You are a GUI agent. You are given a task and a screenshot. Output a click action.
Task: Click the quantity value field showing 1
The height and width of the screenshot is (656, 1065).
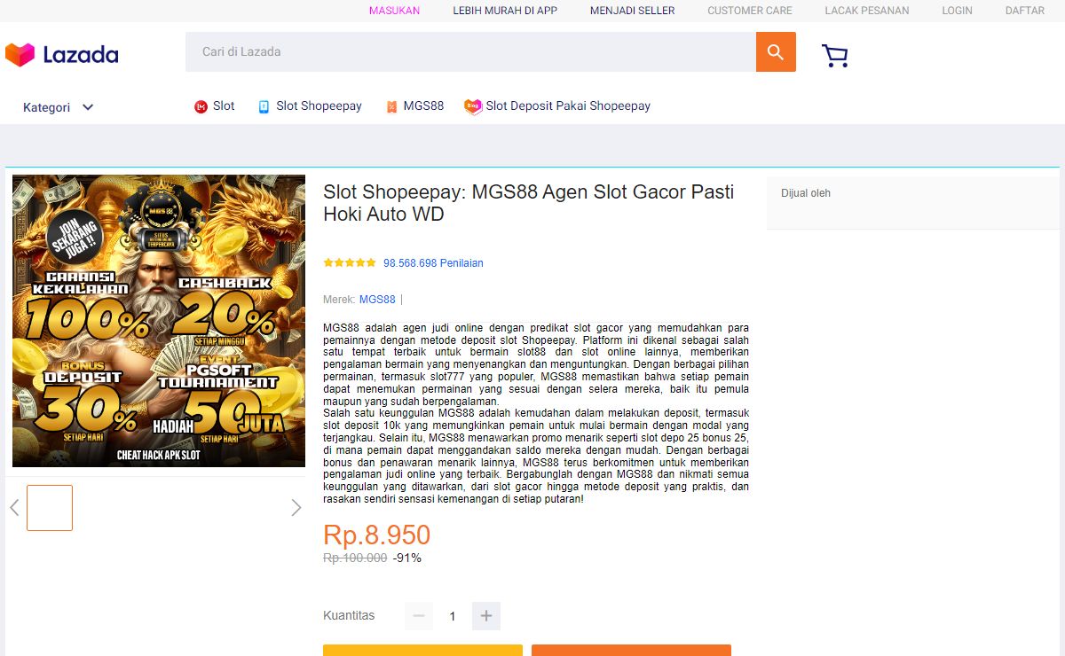(x=453, y=616)
